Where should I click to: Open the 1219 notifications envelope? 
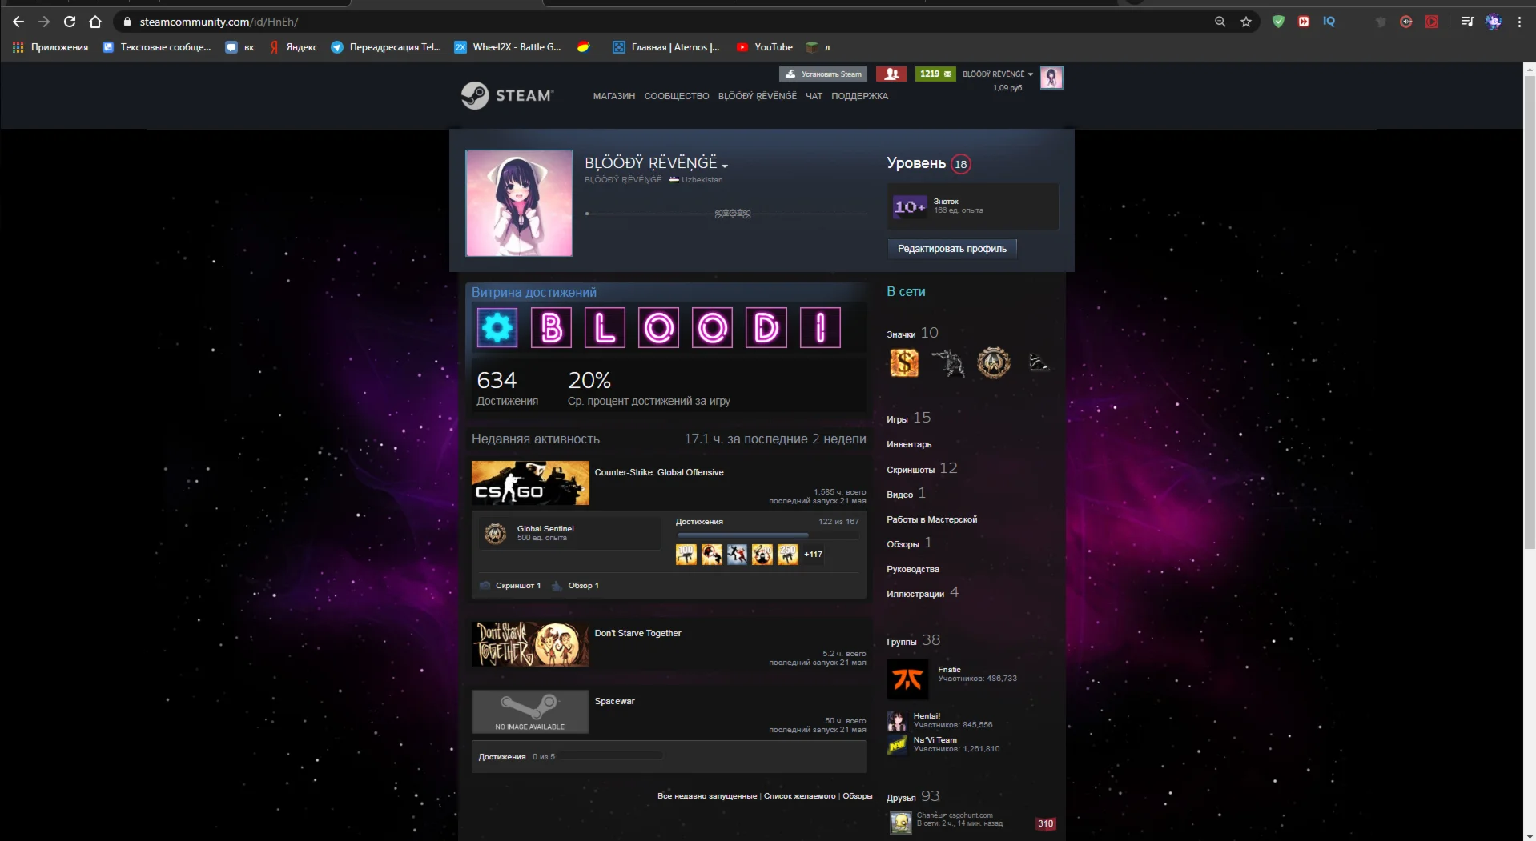pos(935,74)
